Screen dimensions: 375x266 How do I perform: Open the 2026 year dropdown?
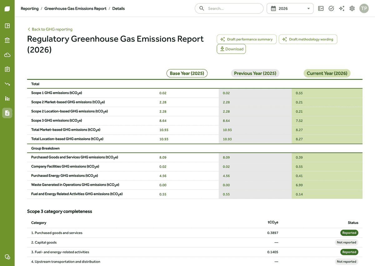click(290, 8)
